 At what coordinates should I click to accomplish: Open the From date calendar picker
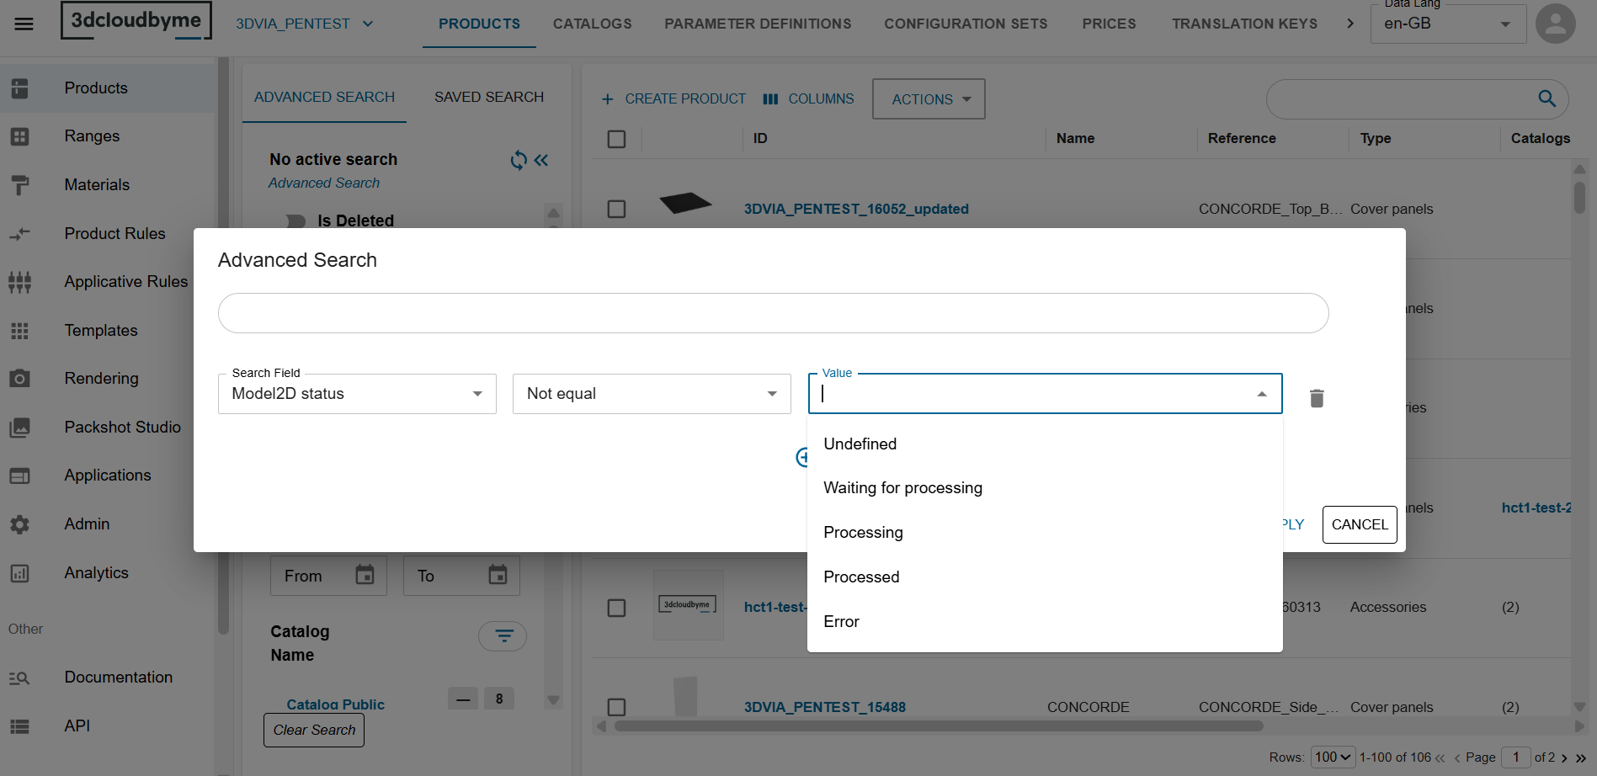click(x=365, y=576)
